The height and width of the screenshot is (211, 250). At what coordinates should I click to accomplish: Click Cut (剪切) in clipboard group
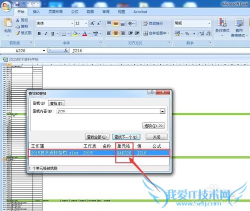[22, 20]
